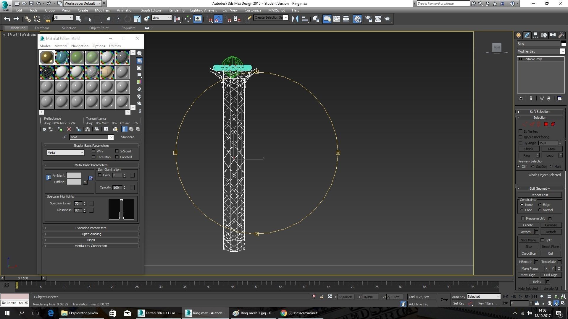This screenshot has height=319, width=568.
Task: Toggle checker Background in Material Editor
Action: pyautogui.click(x=139, y=68)
